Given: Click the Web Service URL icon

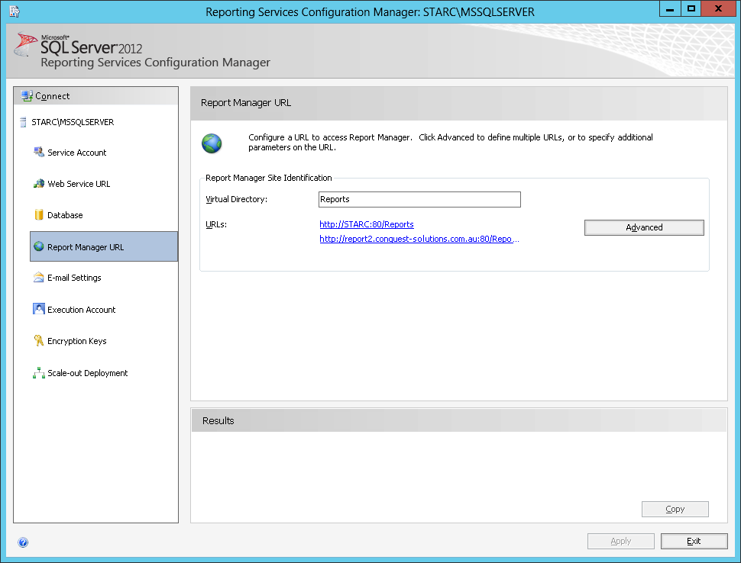Looking at the screenshot, I should point(39,184).
